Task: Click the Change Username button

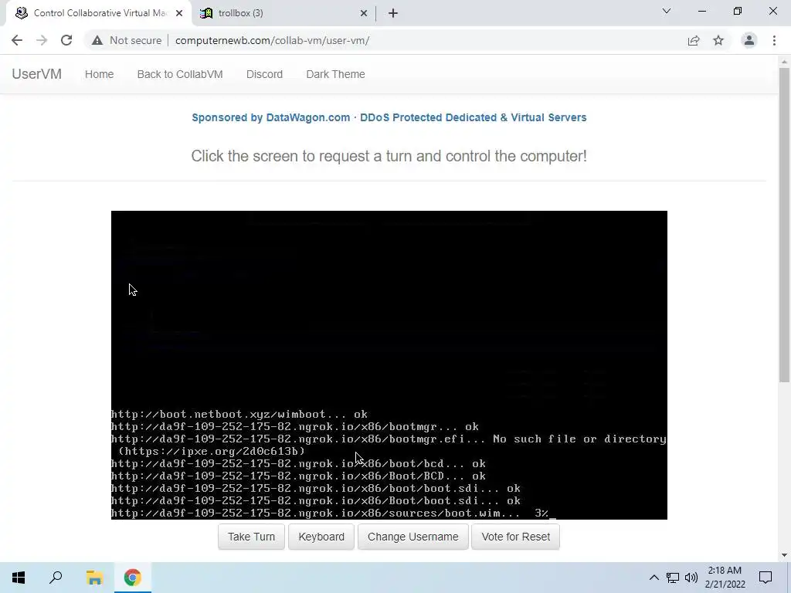Action: (413, 537)
